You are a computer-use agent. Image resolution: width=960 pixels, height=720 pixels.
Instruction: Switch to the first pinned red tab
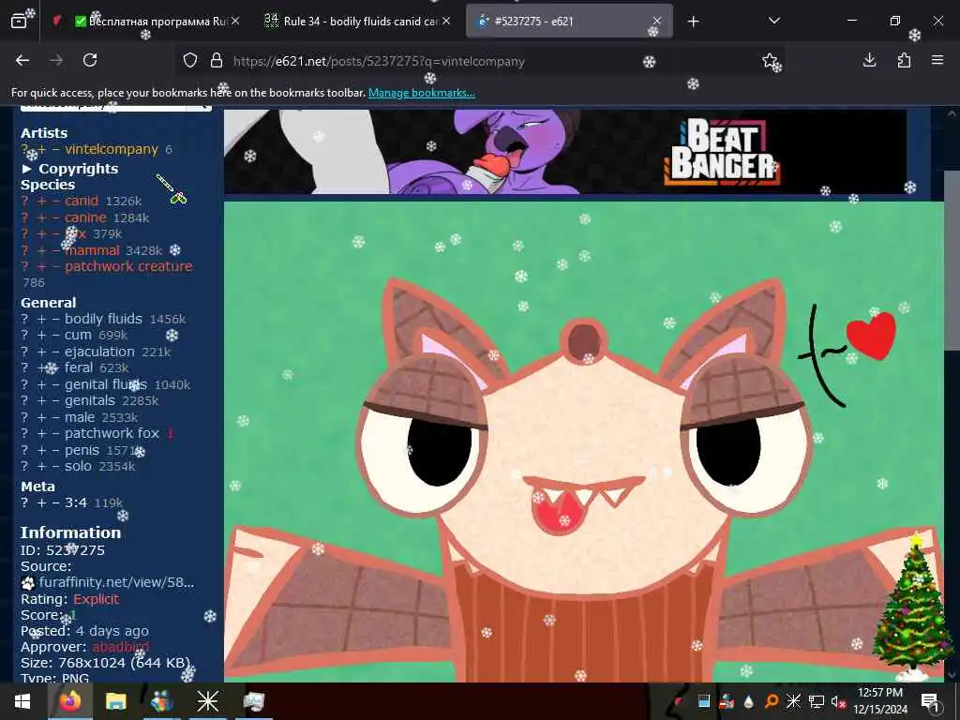coord(56,22)
